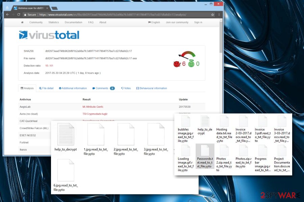
Task: Select the Hosting data.txt encrypted file
Action: tap(224, 129)
